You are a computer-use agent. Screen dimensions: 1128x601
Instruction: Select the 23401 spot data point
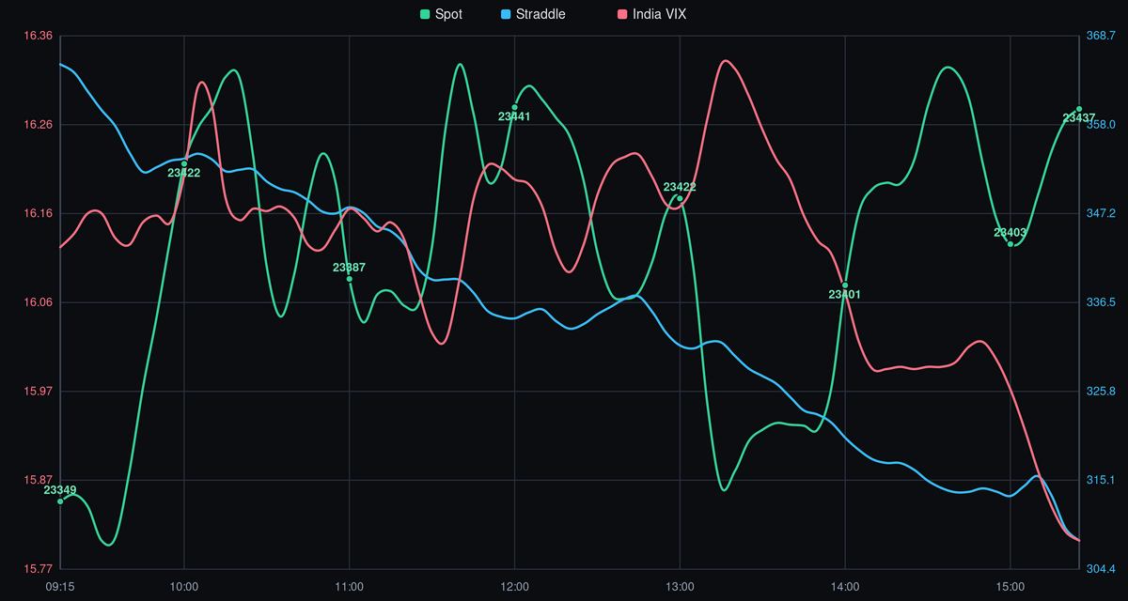845,285
